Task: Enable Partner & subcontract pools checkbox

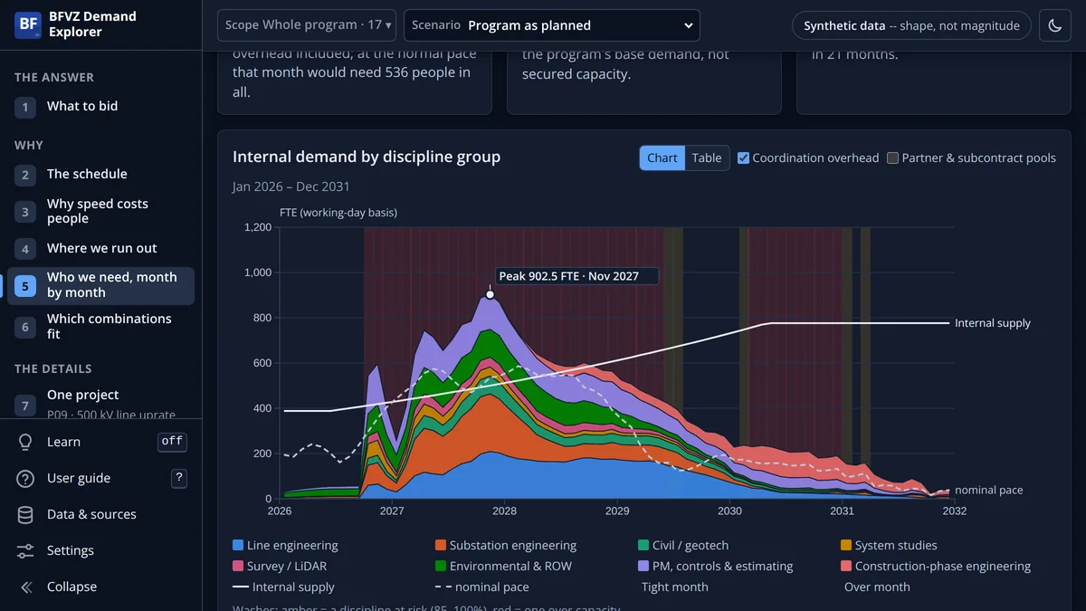Action: [x=892, y=158]
